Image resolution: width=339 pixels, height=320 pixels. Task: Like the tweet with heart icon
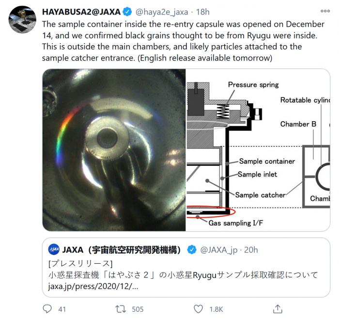pos(198,309)
